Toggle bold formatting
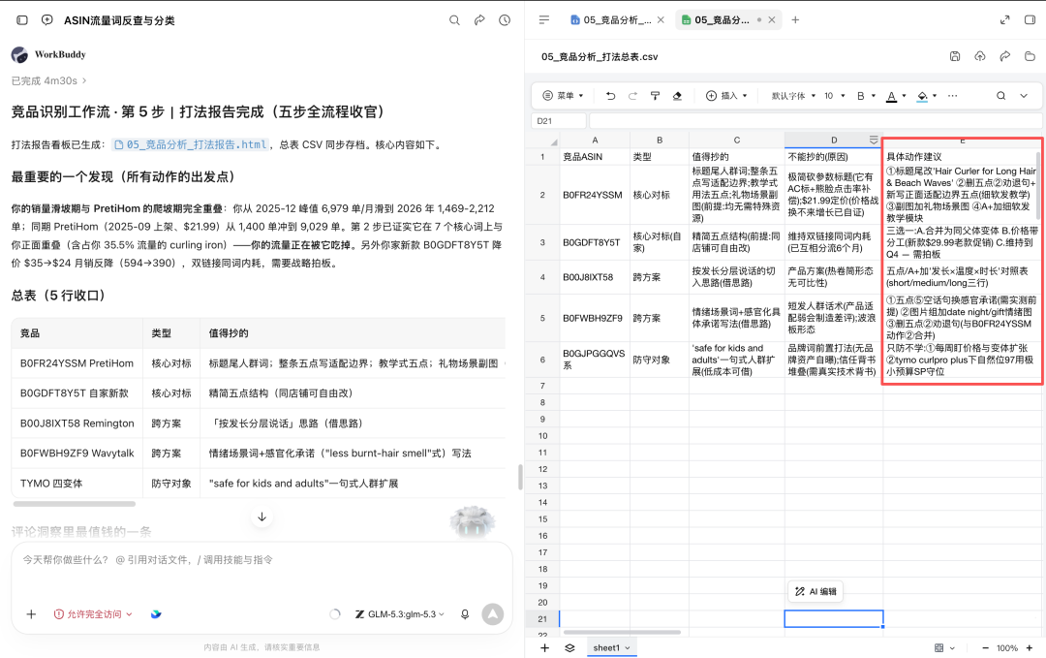 click(x=861, y=96)
